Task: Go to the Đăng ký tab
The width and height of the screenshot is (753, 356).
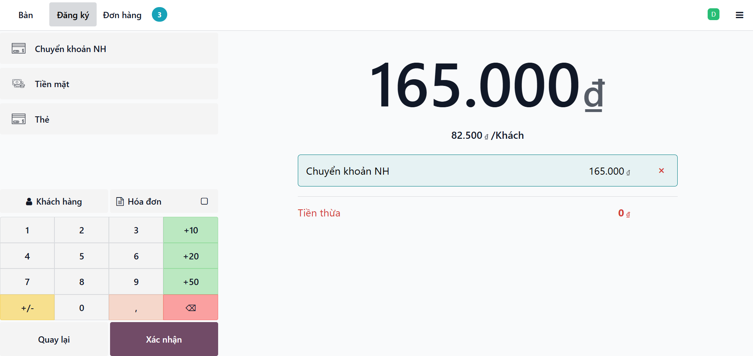Action: point(73,15)
